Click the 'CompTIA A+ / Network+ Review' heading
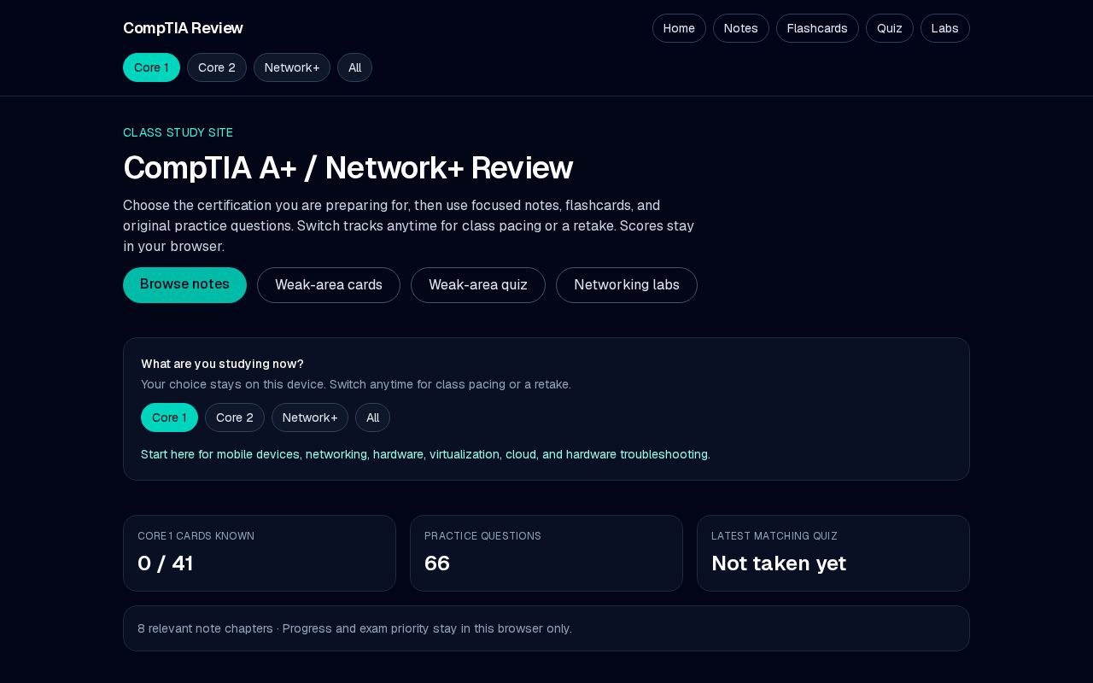The height and width of the screenshot is (683, 1093). click(348, 167)
